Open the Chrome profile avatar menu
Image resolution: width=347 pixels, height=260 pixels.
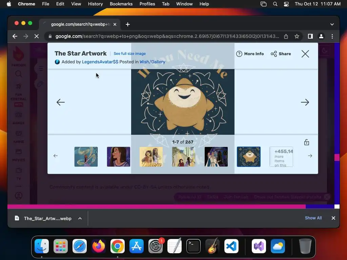[x=321, y=36]
